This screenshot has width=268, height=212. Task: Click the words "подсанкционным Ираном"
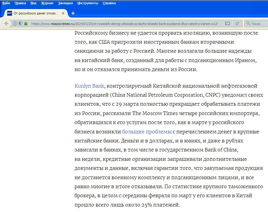pos(222,60)
